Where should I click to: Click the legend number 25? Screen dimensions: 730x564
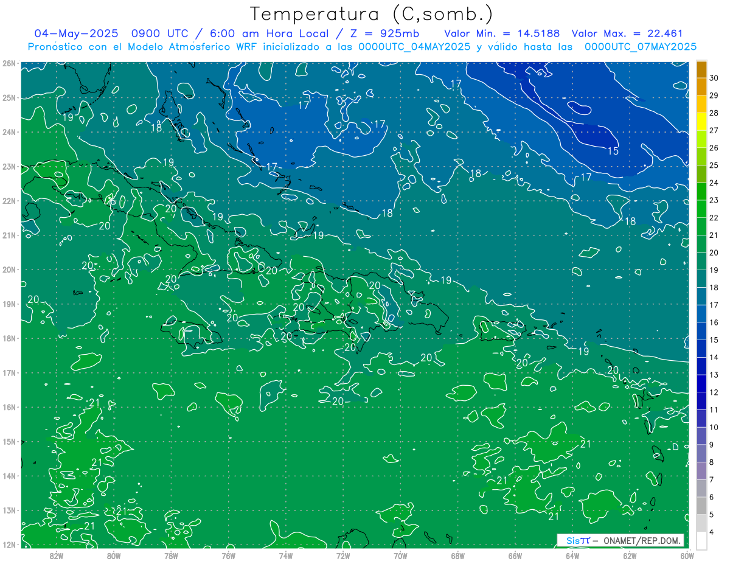tap(714, 165)
